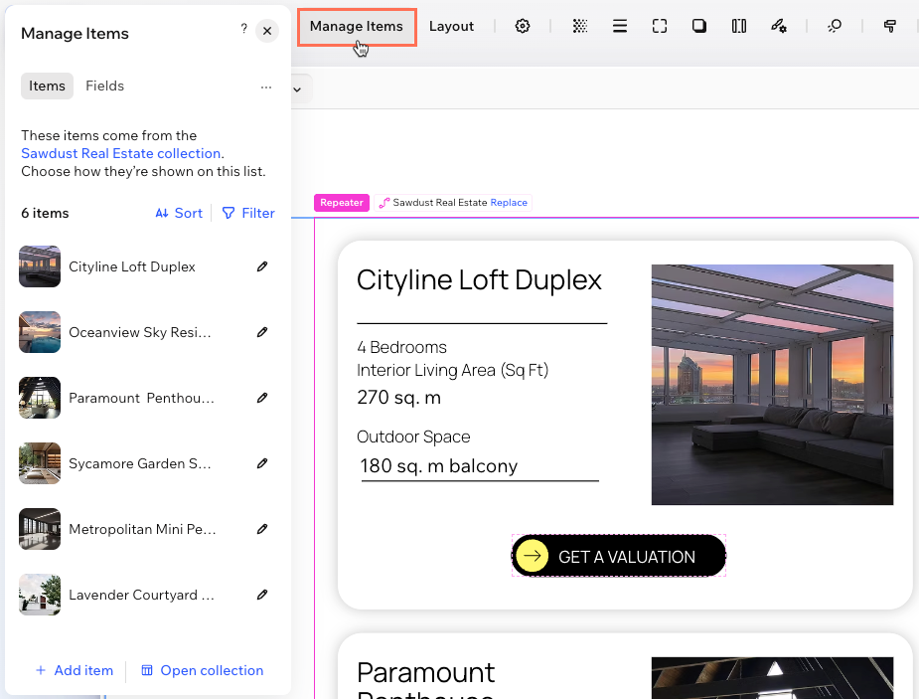Switch to the Items tab
The image size is (919, 699).
point(47,86)
